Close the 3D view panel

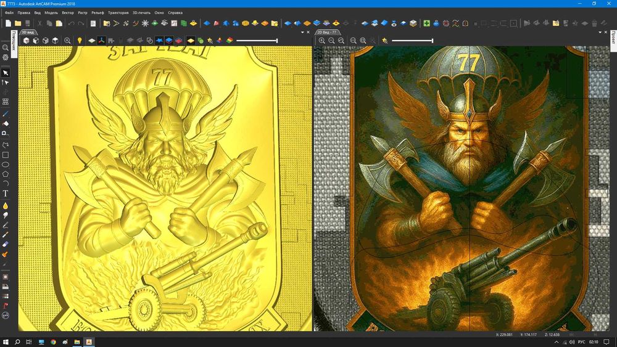point(308,32)
